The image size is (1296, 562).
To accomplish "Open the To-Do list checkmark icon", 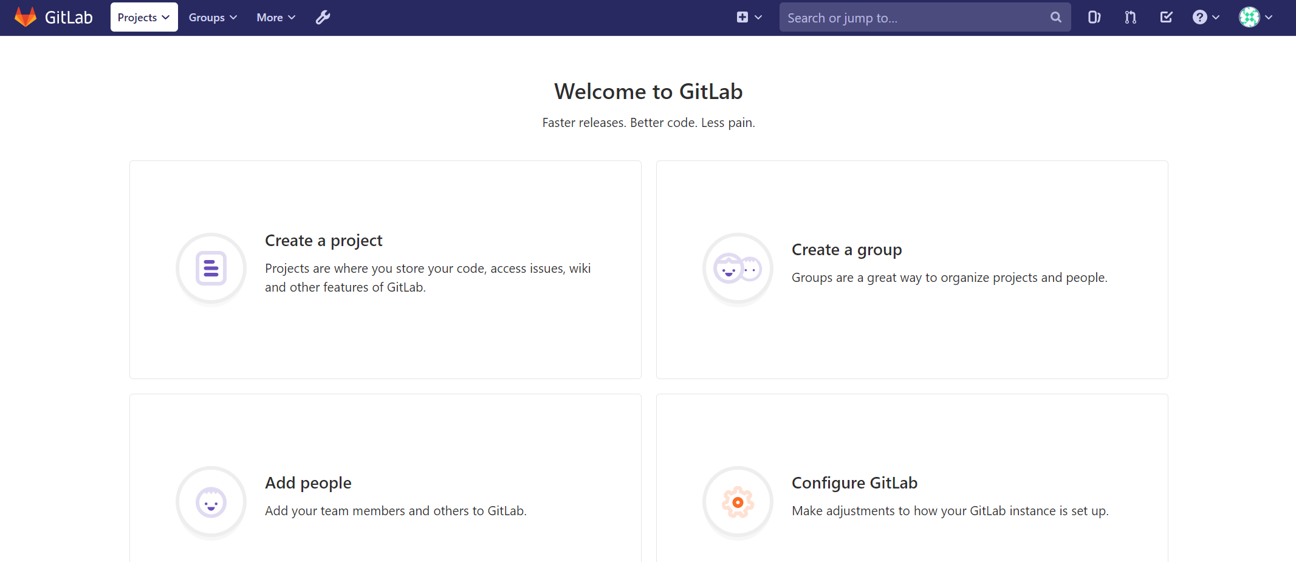I will click(x=1166, y=18).
